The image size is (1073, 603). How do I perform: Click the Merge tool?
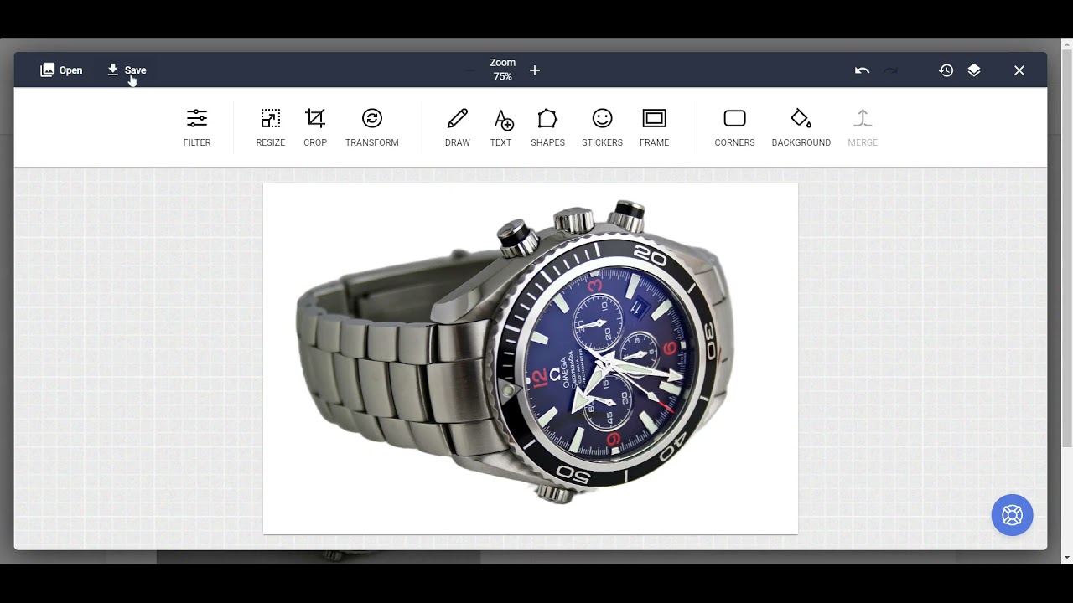863,128
